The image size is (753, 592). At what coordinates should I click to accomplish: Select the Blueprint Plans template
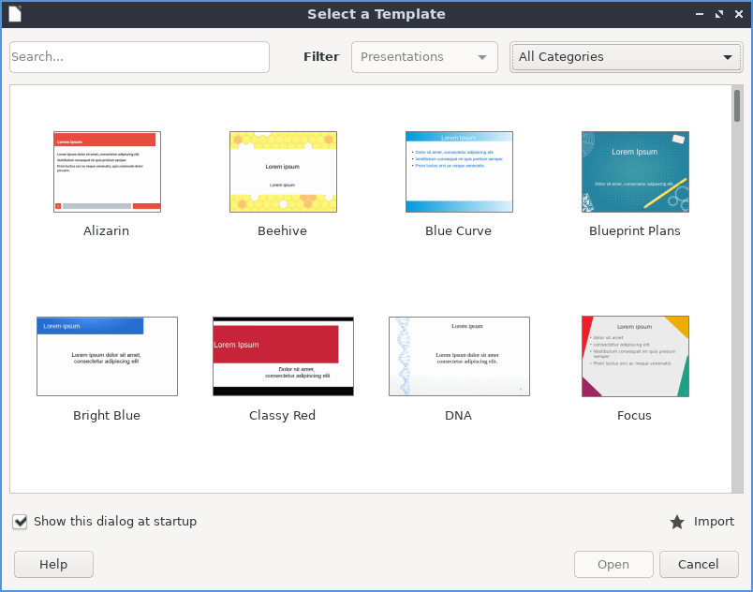(x=635, y=171)
